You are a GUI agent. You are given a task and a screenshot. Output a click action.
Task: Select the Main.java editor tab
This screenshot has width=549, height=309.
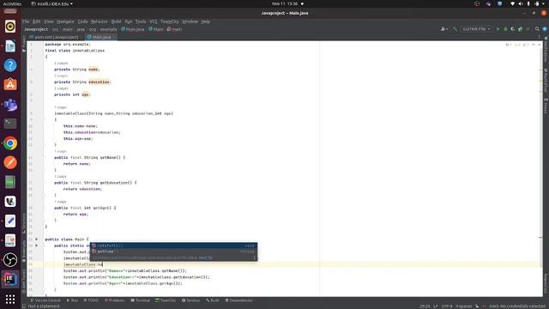101,37
